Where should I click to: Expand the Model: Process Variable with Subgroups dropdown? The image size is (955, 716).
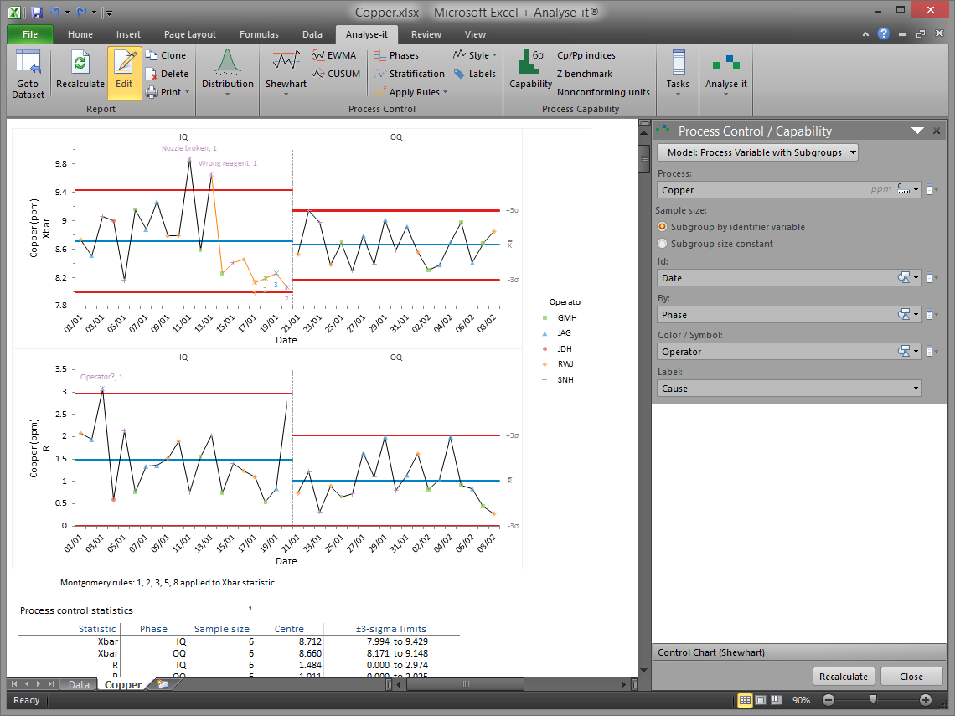pos(758,152)
